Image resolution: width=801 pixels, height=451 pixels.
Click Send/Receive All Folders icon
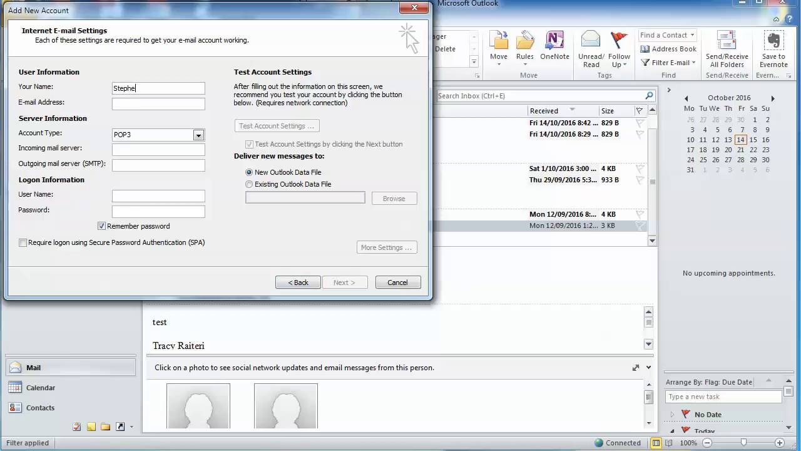727,49
